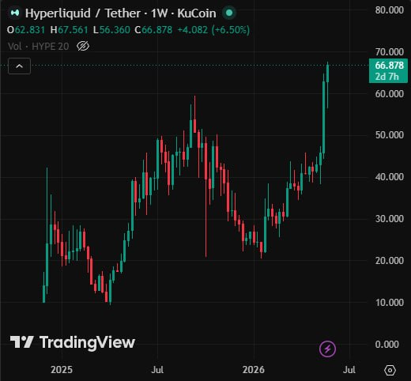This screenshot has width=411, height=381.
Task: Select the Vol · HYPE 20 indicator label
Action: (x=39, y=47)
